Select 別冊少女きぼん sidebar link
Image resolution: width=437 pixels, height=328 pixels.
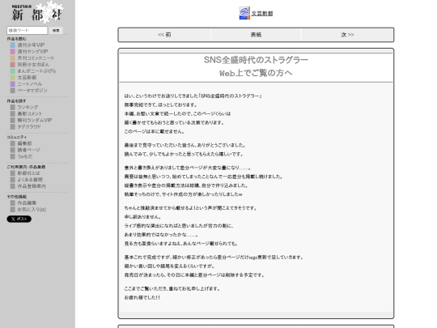point(33,65)
